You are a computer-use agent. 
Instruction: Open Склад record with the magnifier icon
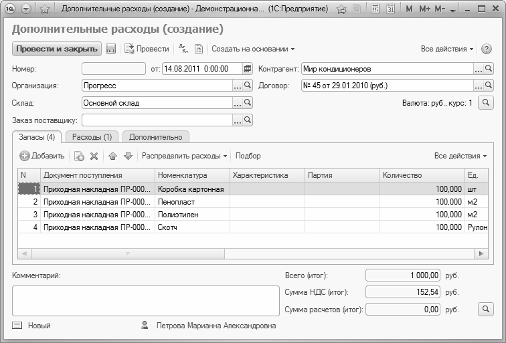(248, 103)
